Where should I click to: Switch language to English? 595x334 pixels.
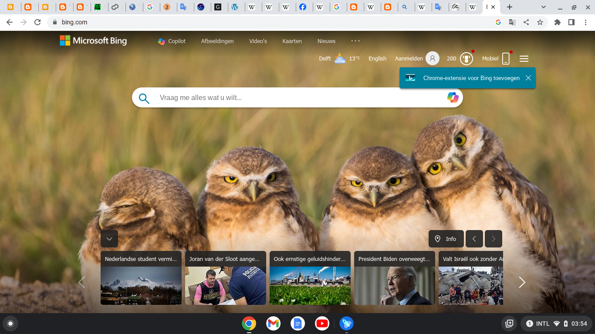tap(377, 59)
